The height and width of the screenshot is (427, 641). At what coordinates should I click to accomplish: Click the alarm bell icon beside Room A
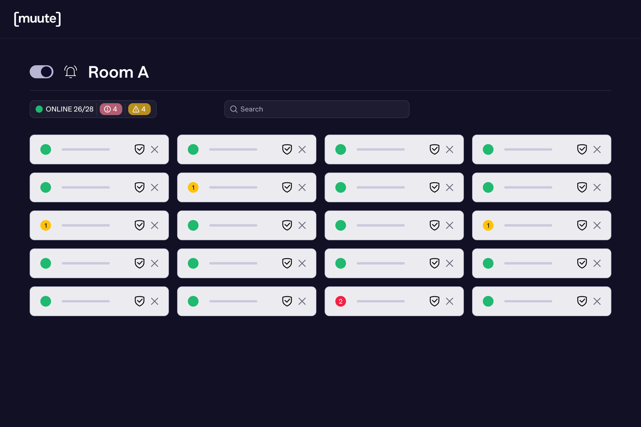[x=71, y=72]
